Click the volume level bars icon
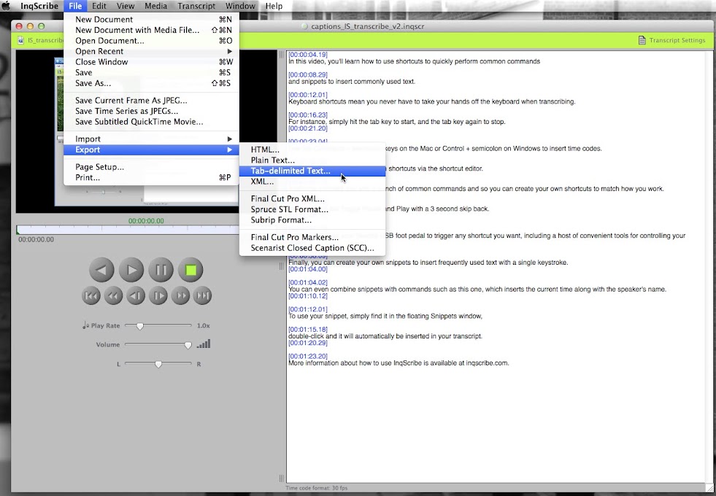 (204, 344)
